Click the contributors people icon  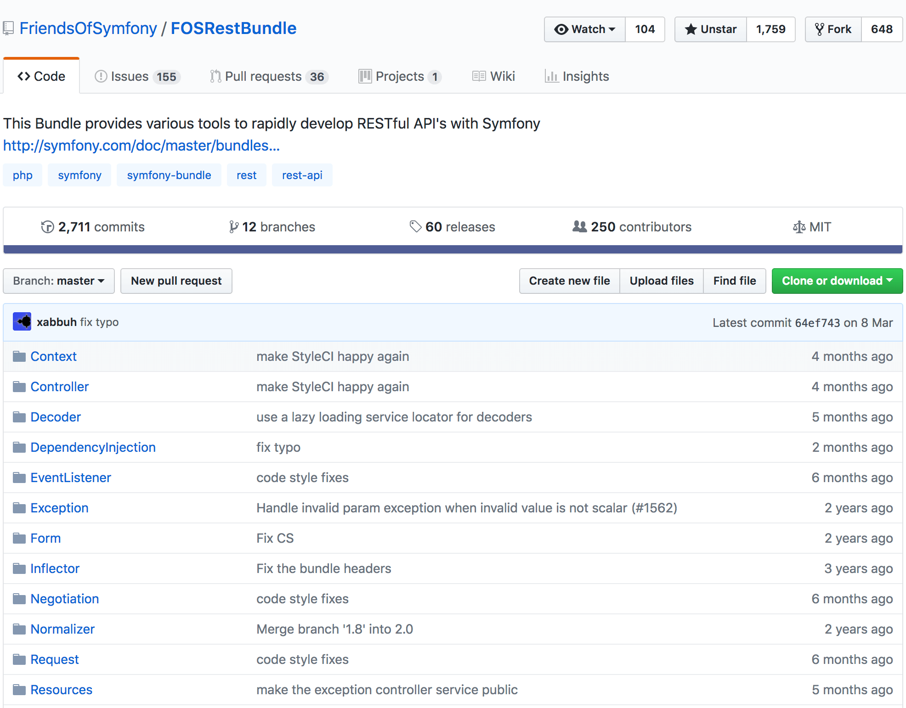[579, 226]
